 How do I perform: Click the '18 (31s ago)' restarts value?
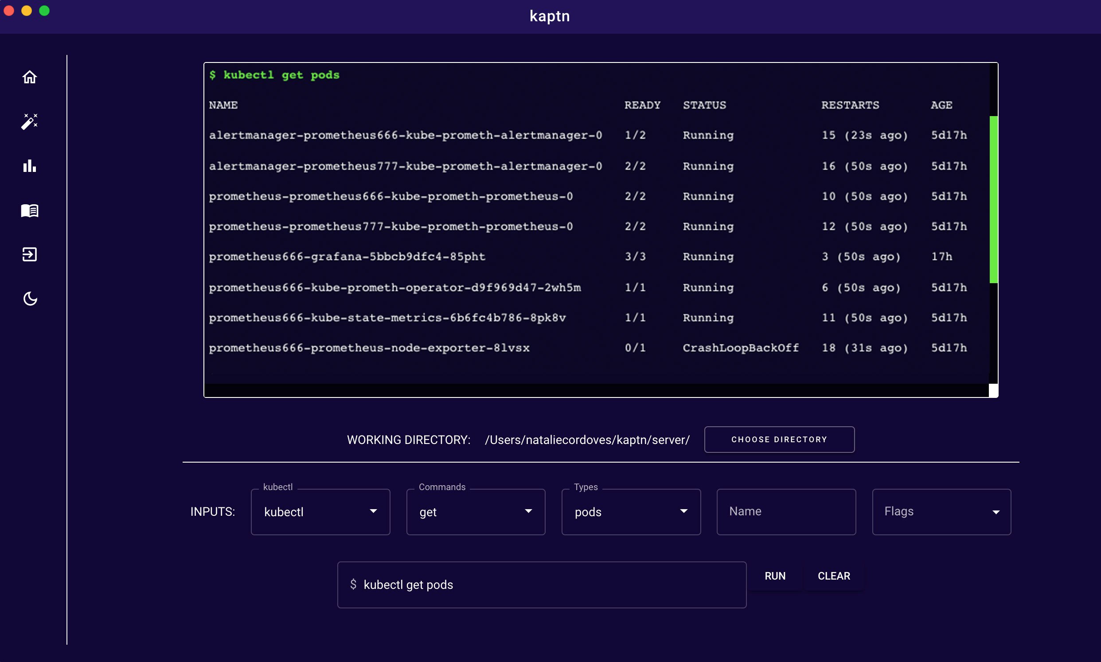(865, 348)
